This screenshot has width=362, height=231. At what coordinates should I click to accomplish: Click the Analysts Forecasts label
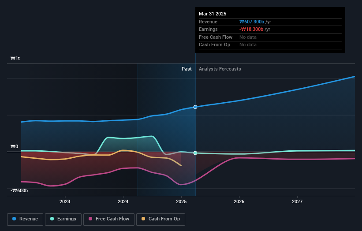220,69
